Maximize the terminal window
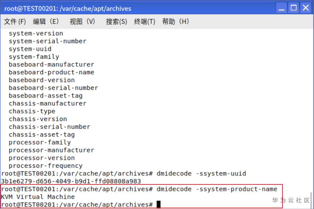Image resolution: width=314 pixels, height=209 pixels. pyautogui.click(x=294, y=8)
